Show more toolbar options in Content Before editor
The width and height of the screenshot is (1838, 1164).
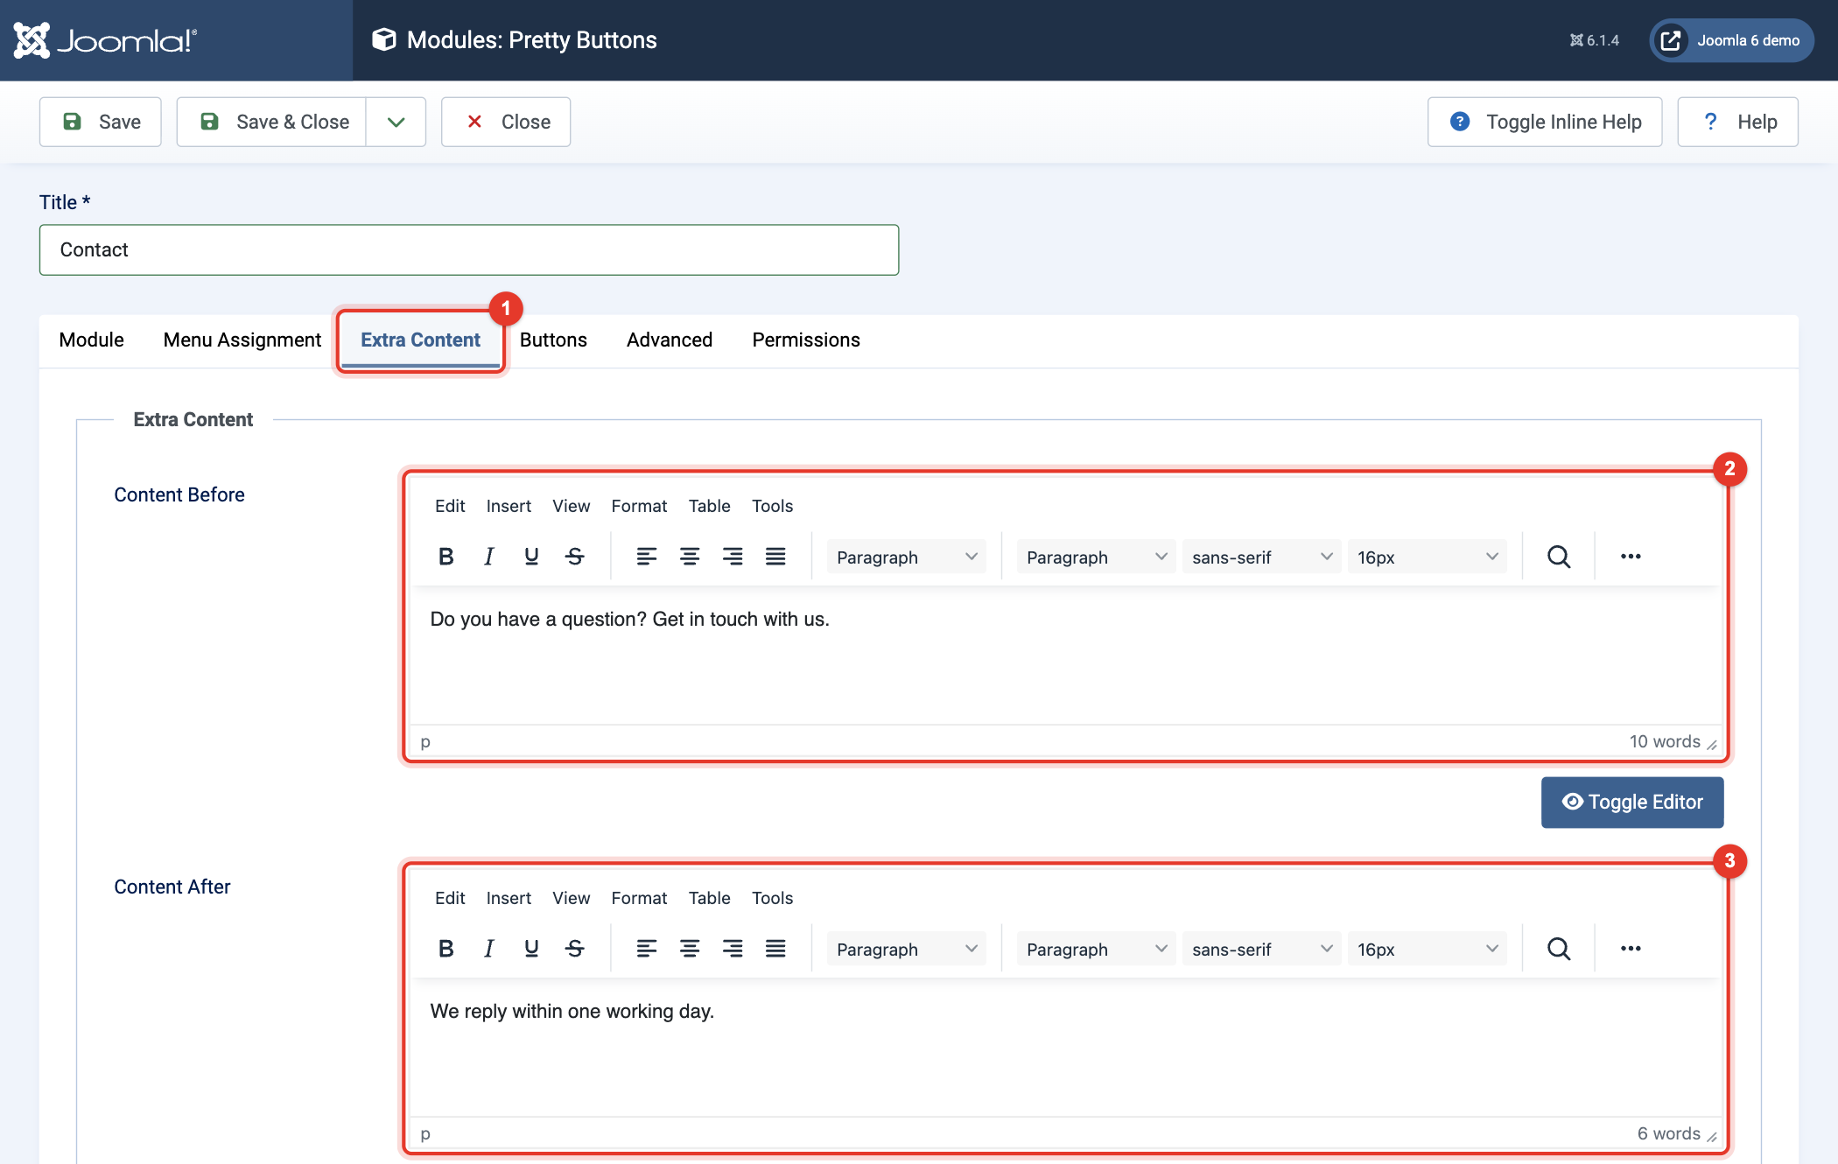pyautogui.click(x=1631, y=557)
